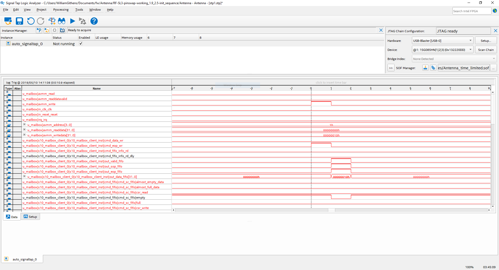Click the hierarchy display toolbar icon
This screenshot has width=499, height=270.
click(x=8, y=21)
